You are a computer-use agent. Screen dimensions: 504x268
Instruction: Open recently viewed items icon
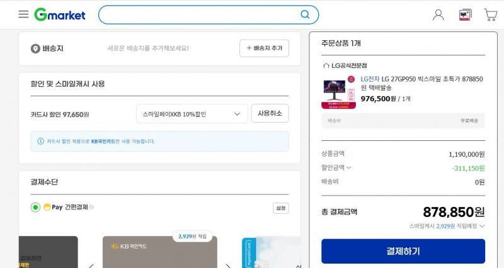[x=465, y=14]
